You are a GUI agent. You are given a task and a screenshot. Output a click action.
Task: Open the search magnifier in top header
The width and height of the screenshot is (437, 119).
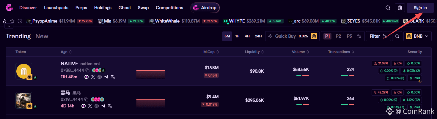click(388, 8)
